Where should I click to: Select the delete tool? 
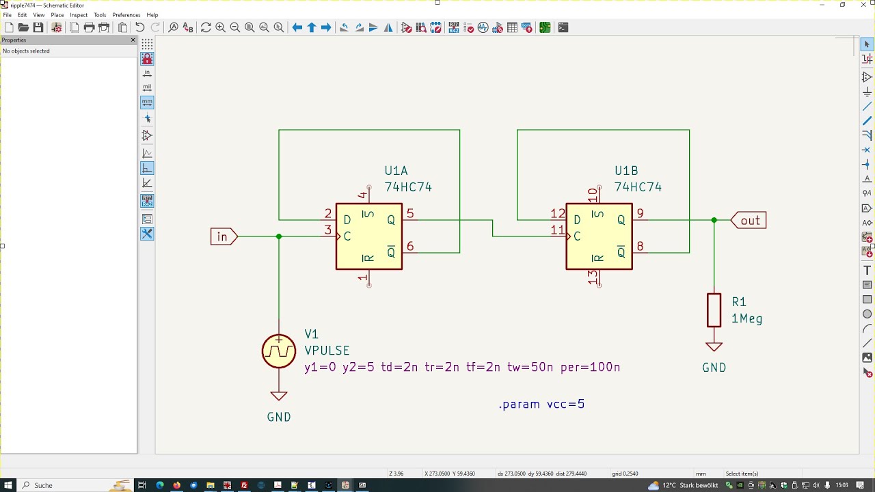[867, 373]
